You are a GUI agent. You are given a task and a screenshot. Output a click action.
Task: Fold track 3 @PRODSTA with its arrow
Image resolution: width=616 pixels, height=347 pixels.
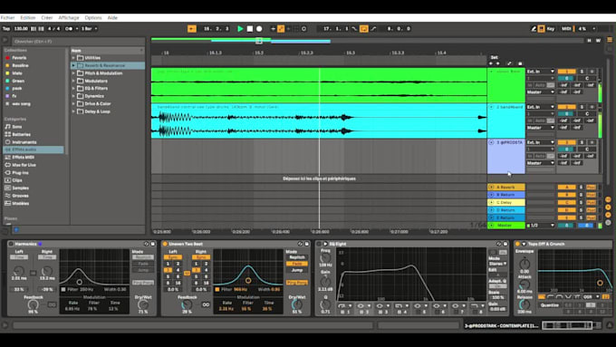(x=491, y=142)
